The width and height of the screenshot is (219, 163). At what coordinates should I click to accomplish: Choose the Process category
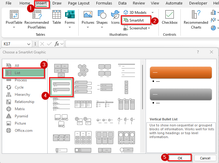tap(21, 80)
